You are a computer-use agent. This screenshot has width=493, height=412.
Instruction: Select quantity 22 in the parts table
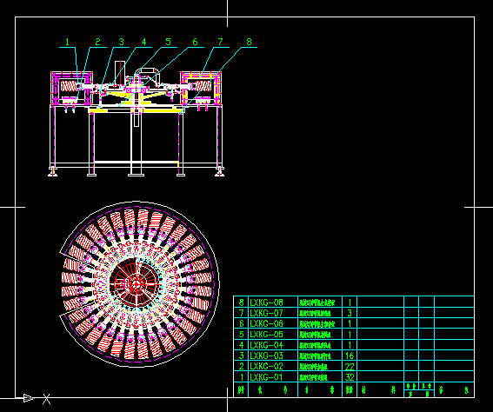pos(350,366)
